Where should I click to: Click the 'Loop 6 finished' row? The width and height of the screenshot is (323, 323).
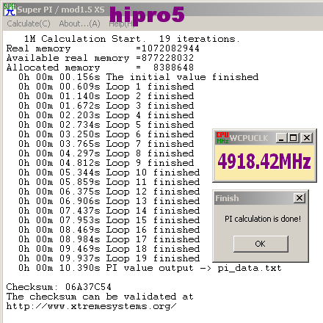(x=106, y=134)
